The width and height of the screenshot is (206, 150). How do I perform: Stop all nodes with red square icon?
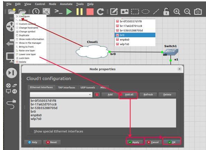tap(90, 11)
